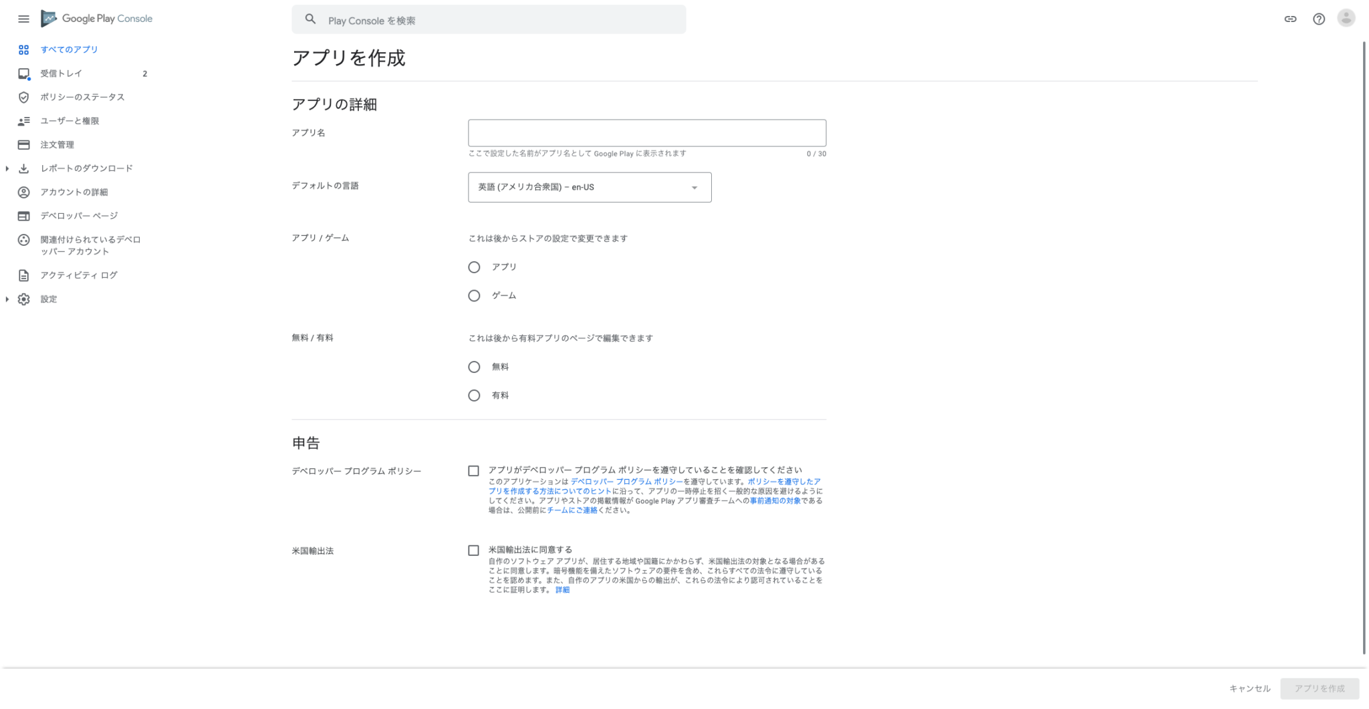The height and width of the screenshot is (709, 1369).
Task: Click the キャンセル button
Action: pyautogui.click(x=1249, y=688)
